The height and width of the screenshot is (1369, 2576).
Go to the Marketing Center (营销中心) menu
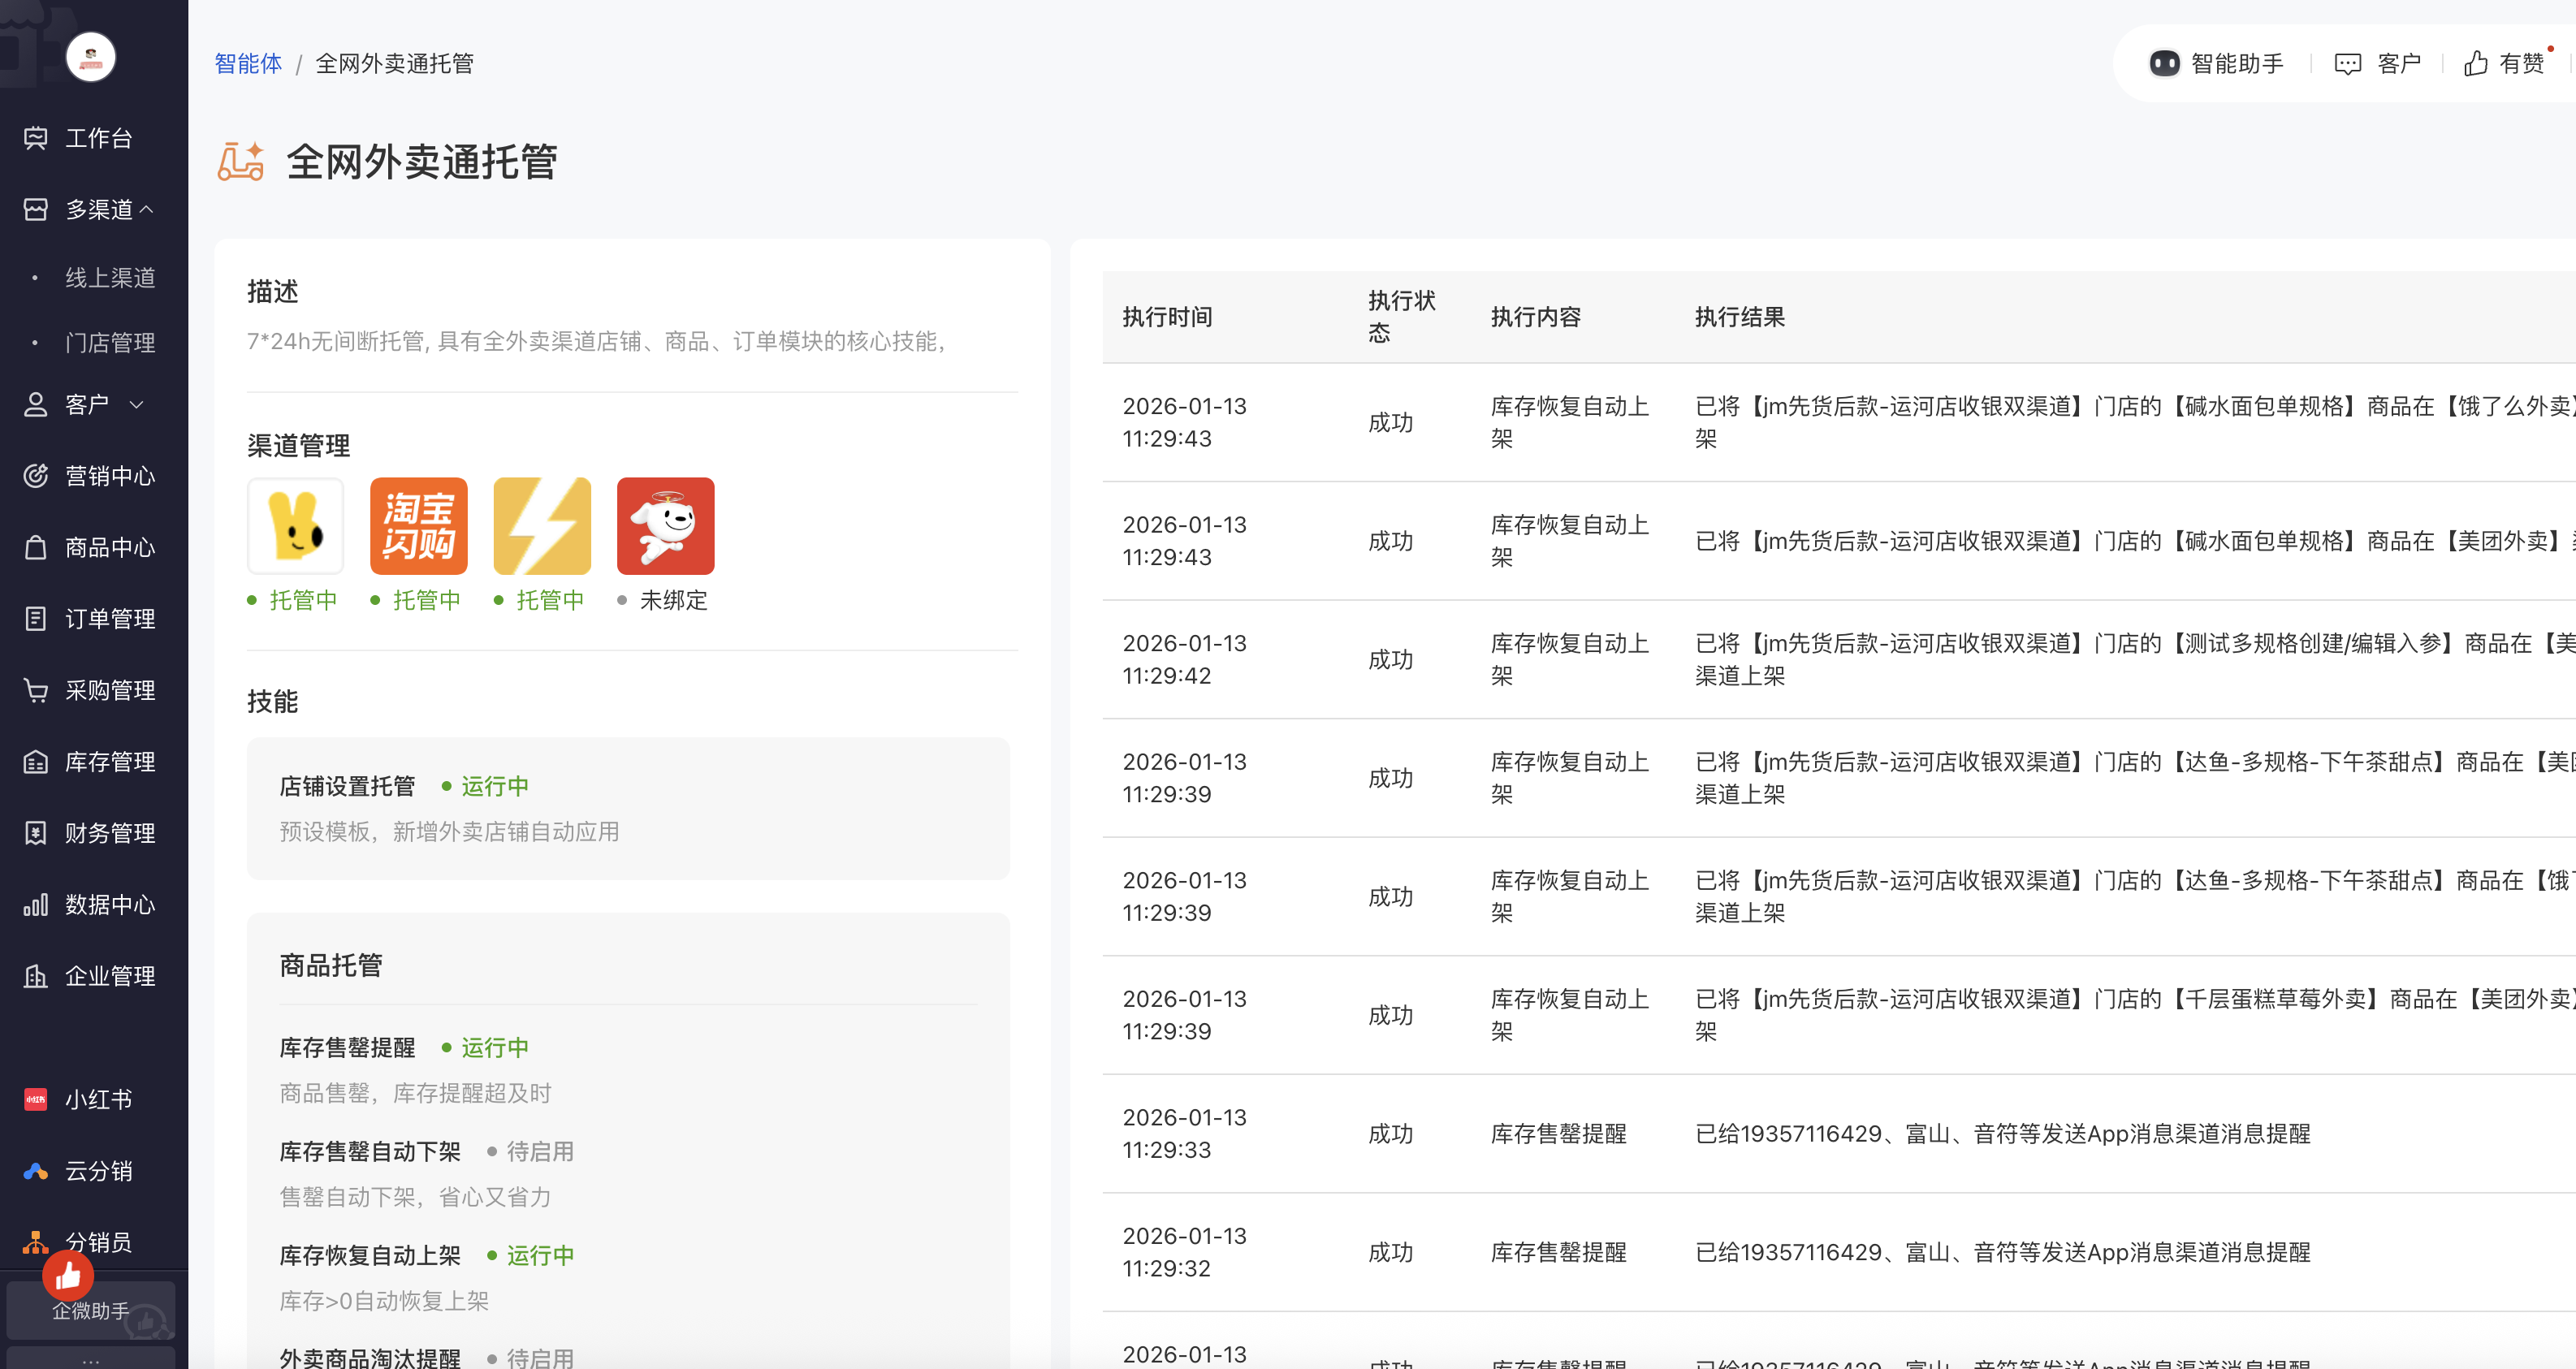(x=110, y=476)
